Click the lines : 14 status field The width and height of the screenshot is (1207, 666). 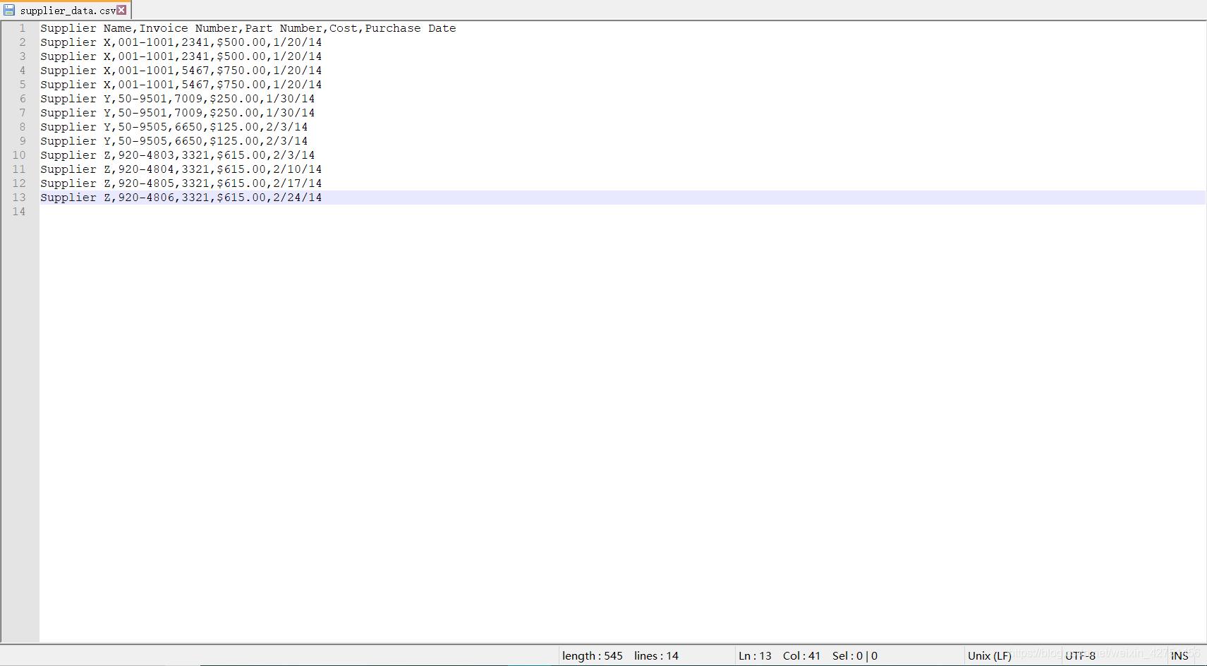click(x=656, y=656)
